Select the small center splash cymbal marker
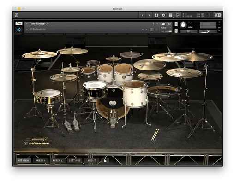 coord(119,59)
